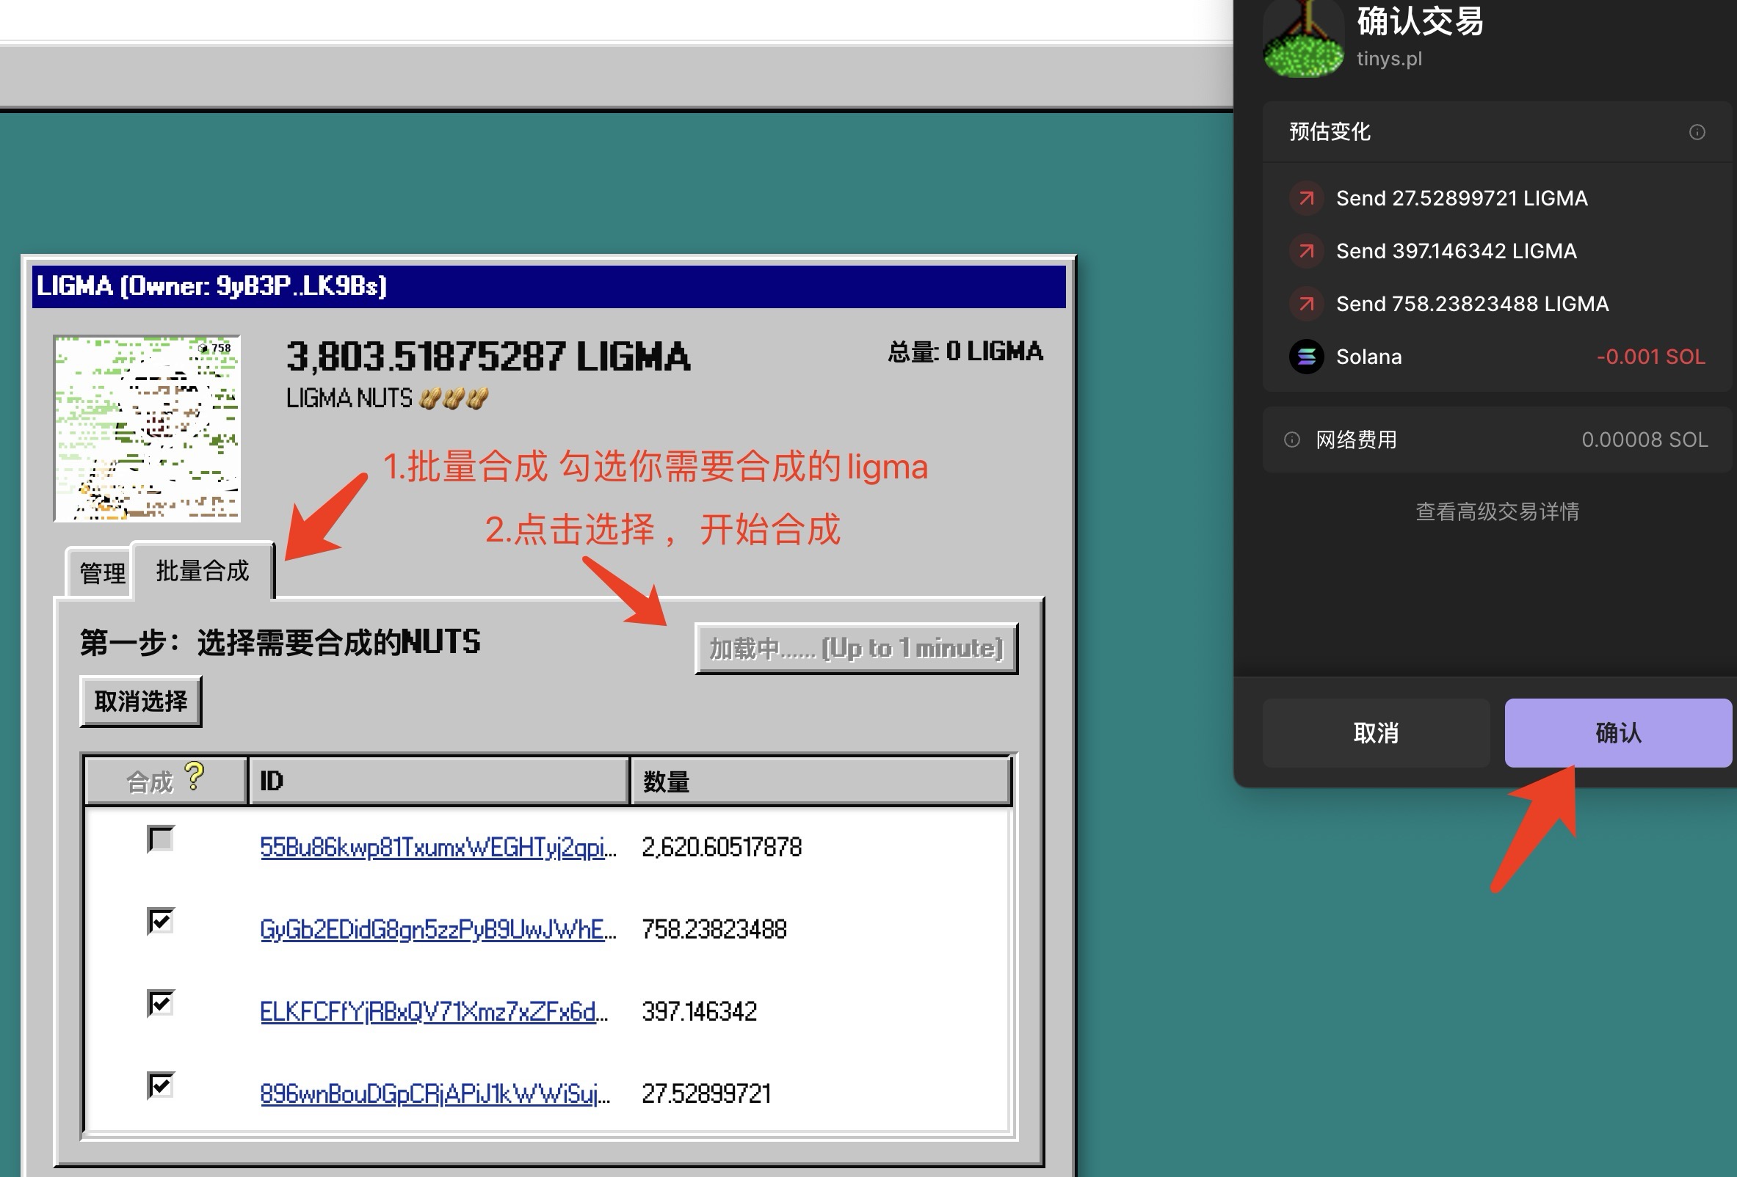Confirm the transaction with 确认

(x=1618, y=732)
